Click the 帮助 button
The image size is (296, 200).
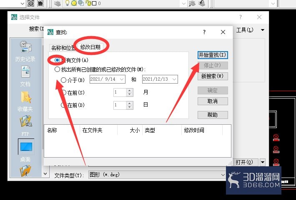(213, 115)
